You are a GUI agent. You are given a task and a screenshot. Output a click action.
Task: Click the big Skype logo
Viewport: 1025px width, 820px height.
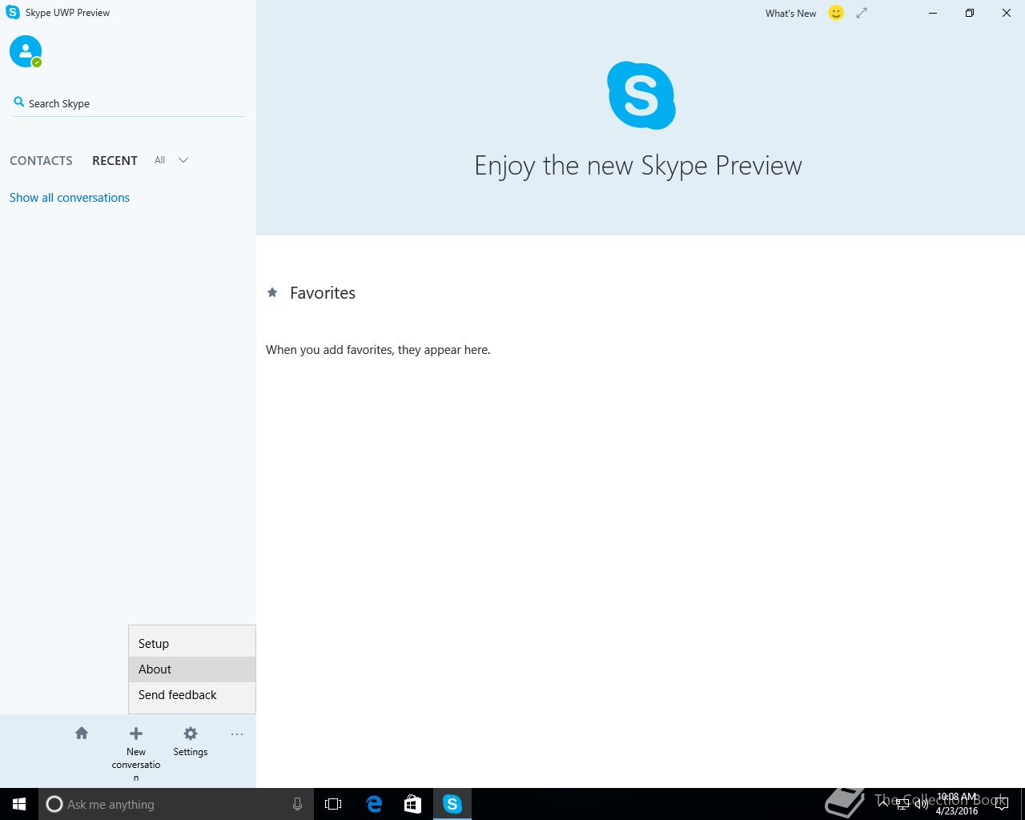(x=641, y=95)
